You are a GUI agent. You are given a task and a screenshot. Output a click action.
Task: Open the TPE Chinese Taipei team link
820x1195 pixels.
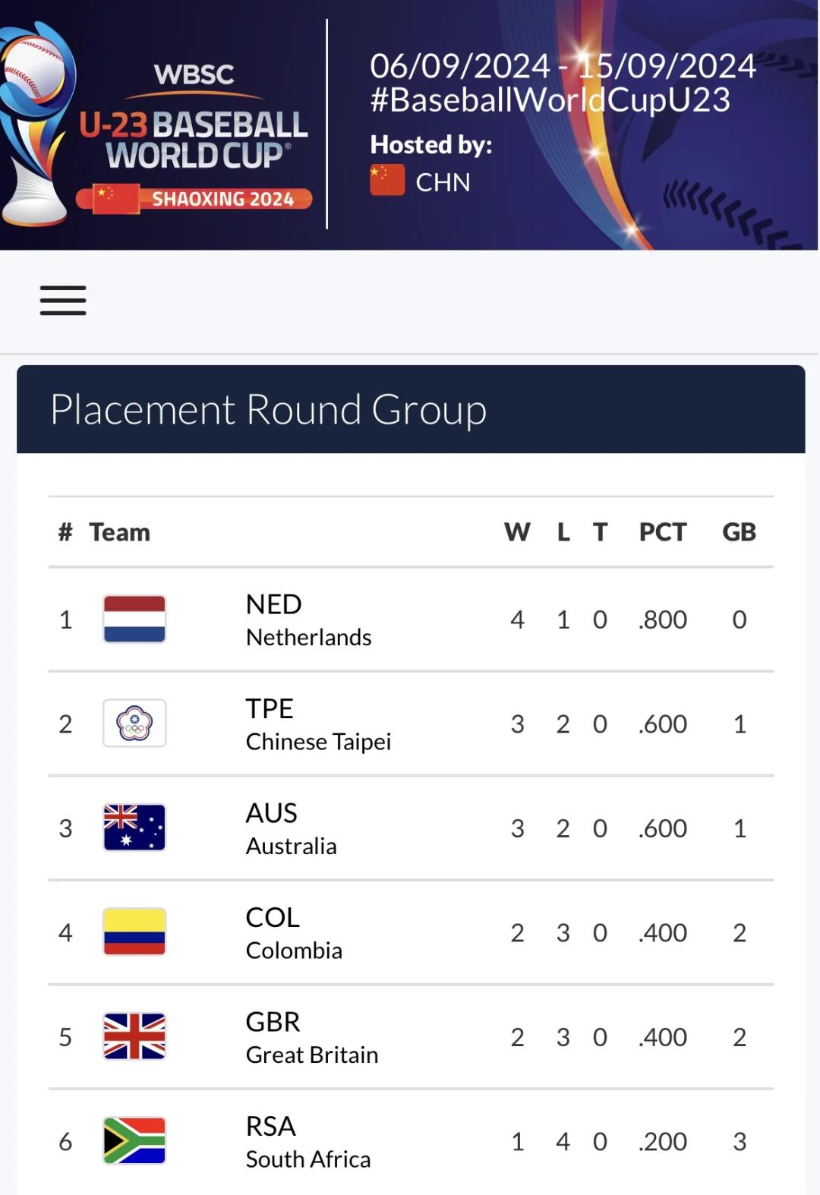pos(318,724)
